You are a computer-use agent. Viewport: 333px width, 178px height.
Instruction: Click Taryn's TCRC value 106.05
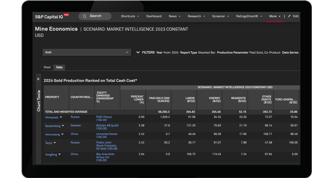[x=293, y=143]
